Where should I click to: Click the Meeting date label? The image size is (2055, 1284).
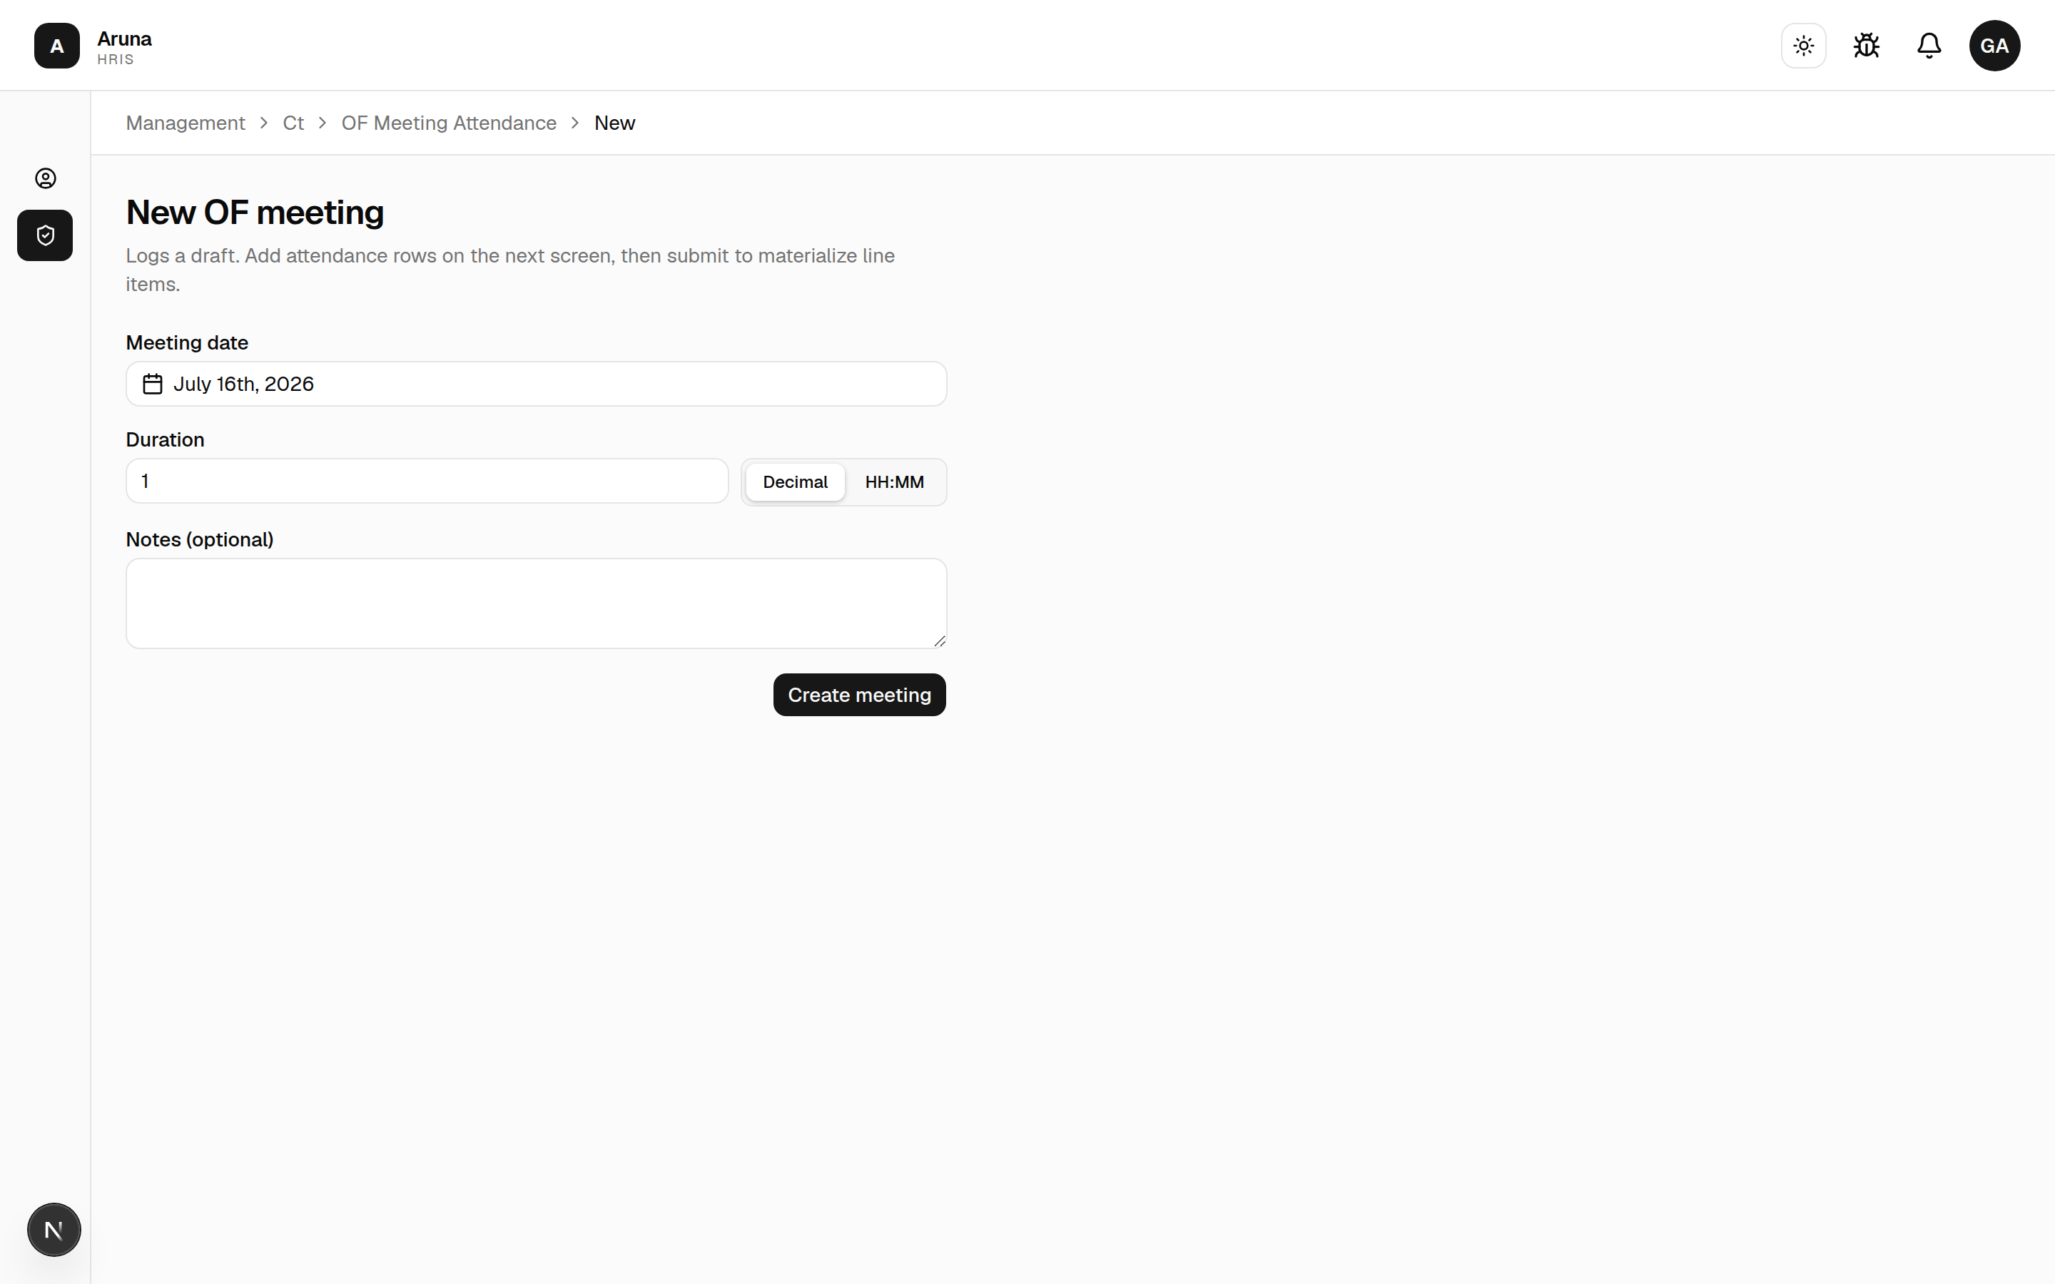[187, 343]
